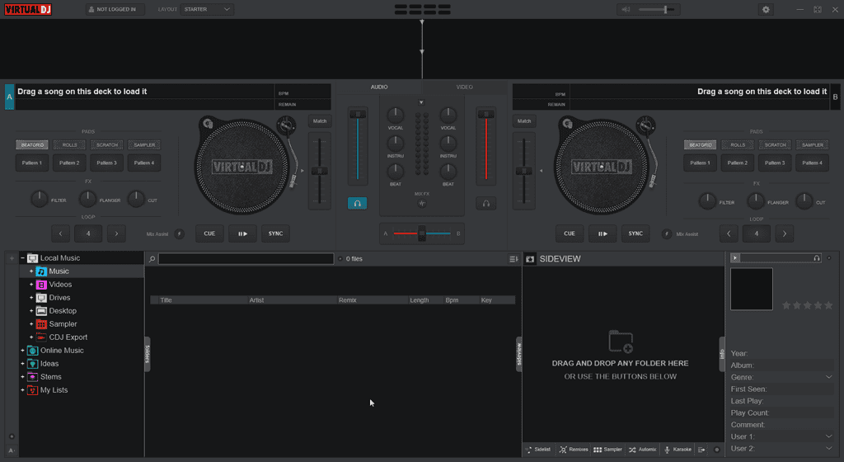The width and height of the screenshot is (844, 462).
Task: Click deck A Pattern 3 pad
Action: click(106, 163)
